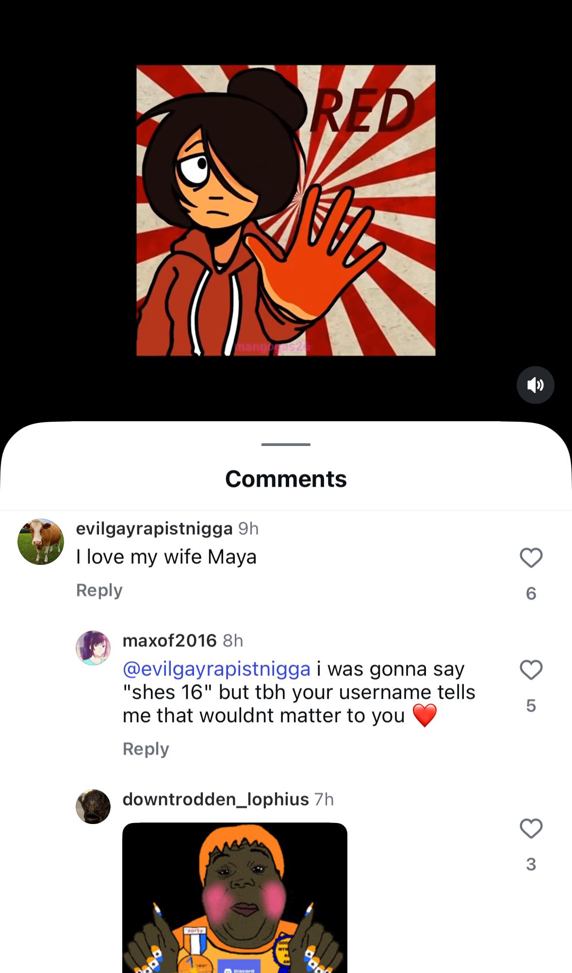This screenshot has width=572, height=973.
Task: Reply to maxof2016's comment
Action: click(x=146, y=749)
